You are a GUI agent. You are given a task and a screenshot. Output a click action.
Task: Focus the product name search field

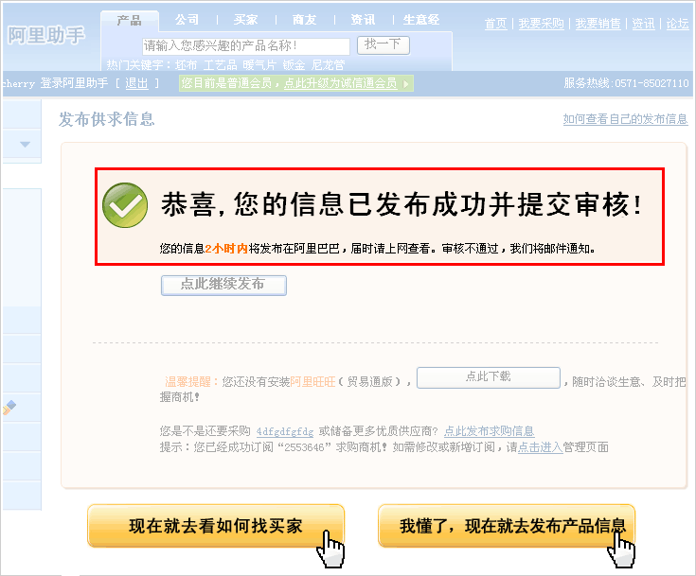click(x=246, y=45)
